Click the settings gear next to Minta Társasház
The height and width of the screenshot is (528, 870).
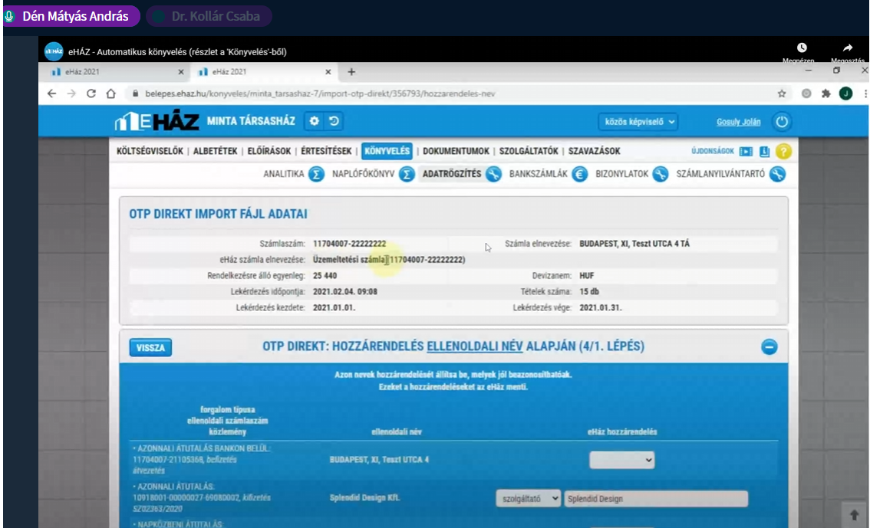tap(314, 122)
